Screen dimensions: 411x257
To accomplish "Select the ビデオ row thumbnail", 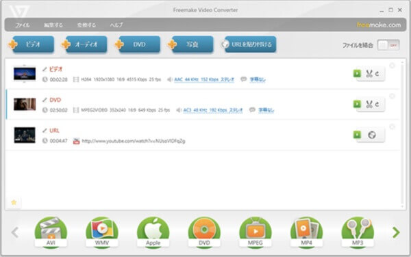I will pos(25,74).
